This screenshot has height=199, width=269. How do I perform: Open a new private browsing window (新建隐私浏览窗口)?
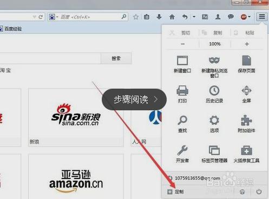click(x=214, y=61)
